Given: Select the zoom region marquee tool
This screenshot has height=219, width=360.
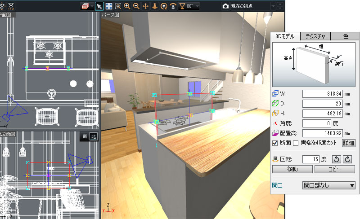Looking at the screenshot, I should point(118,7).
